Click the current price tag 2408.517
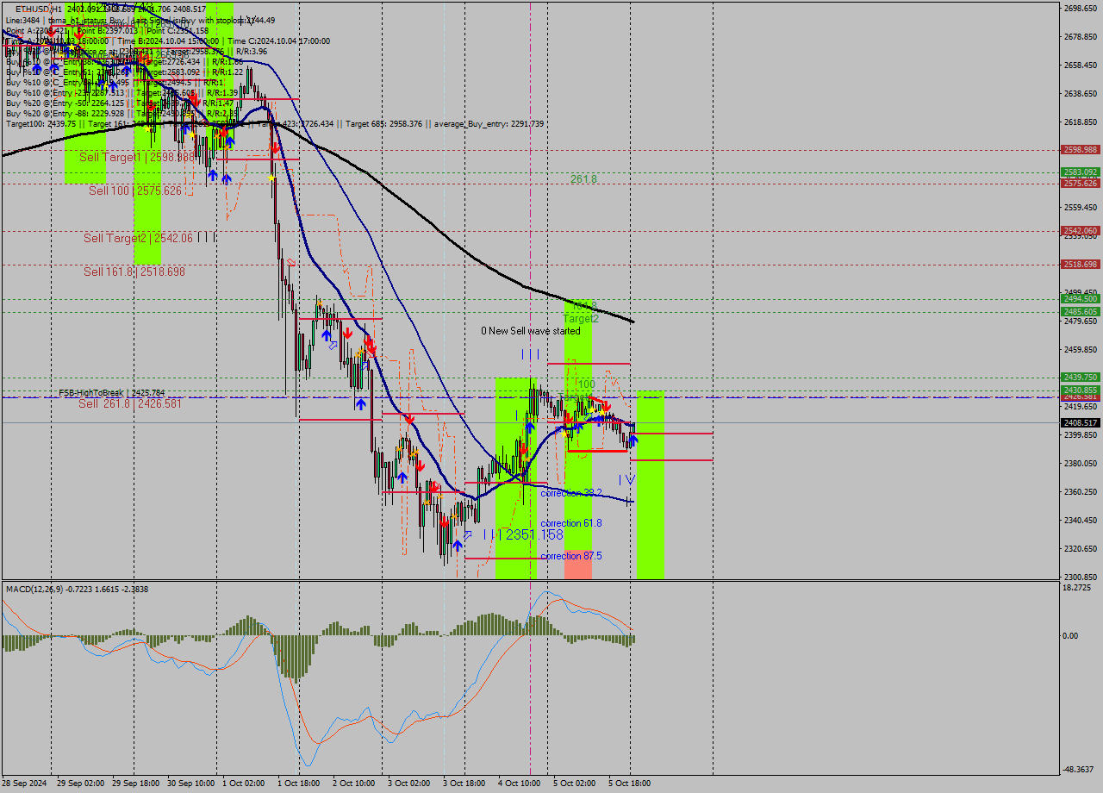1103x793 pixels. point(1080,422)
